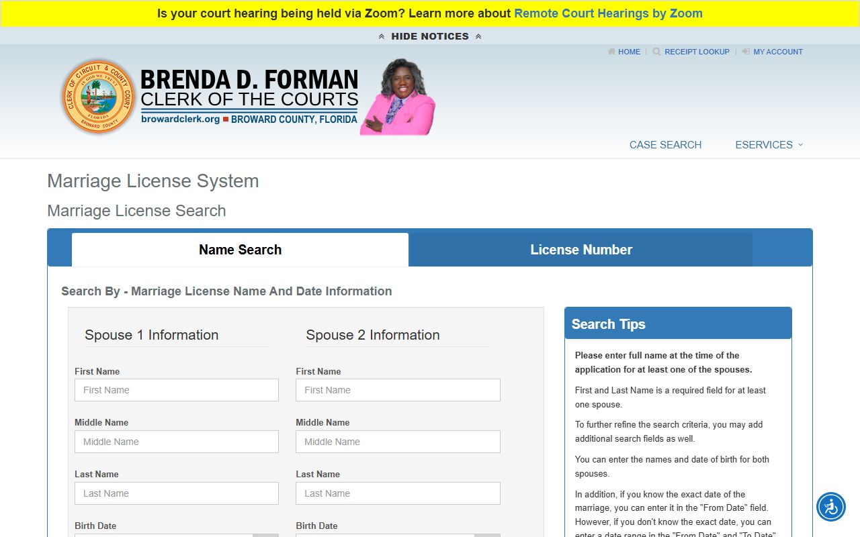The height and width of the screenshot is (537, 860).
Task: Open the Remote Court Hearings by Zoom link
Action: 608,13
